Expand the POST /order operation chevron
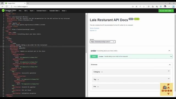The height and width of the screenshot is (99, 176). pyautogui.click(x=171, y=56)
